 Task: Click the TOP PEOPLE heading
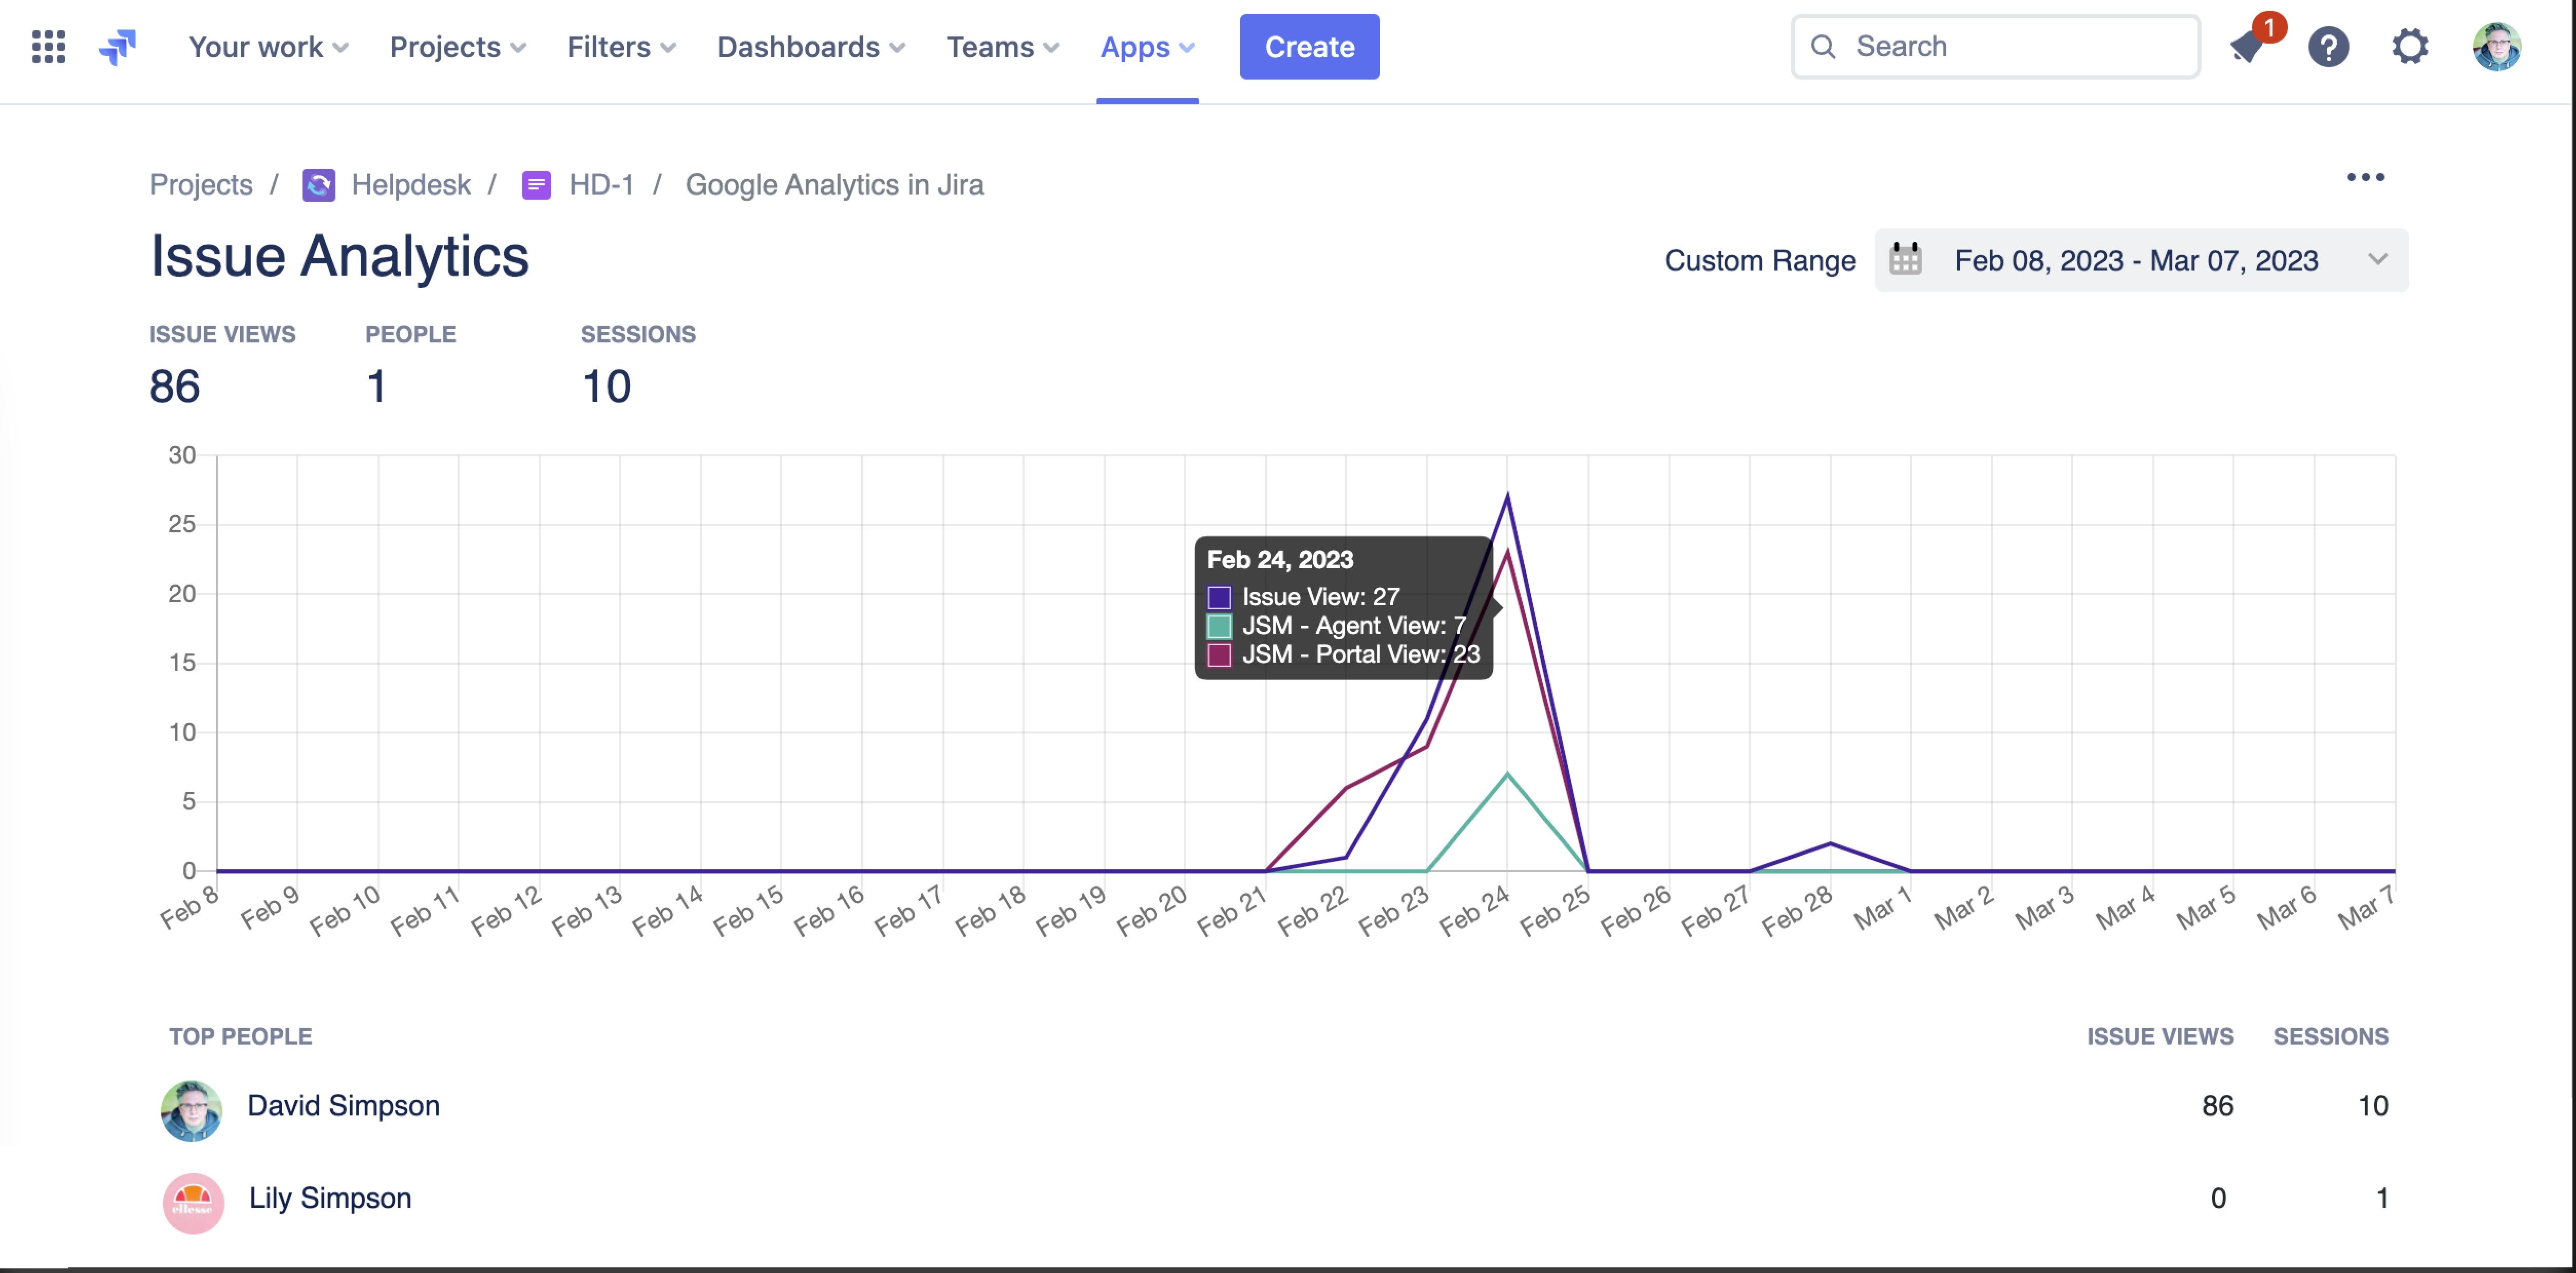coord(240,1036)
